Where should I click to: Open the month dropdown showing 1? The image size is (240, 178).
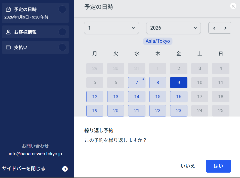(111, 28)
